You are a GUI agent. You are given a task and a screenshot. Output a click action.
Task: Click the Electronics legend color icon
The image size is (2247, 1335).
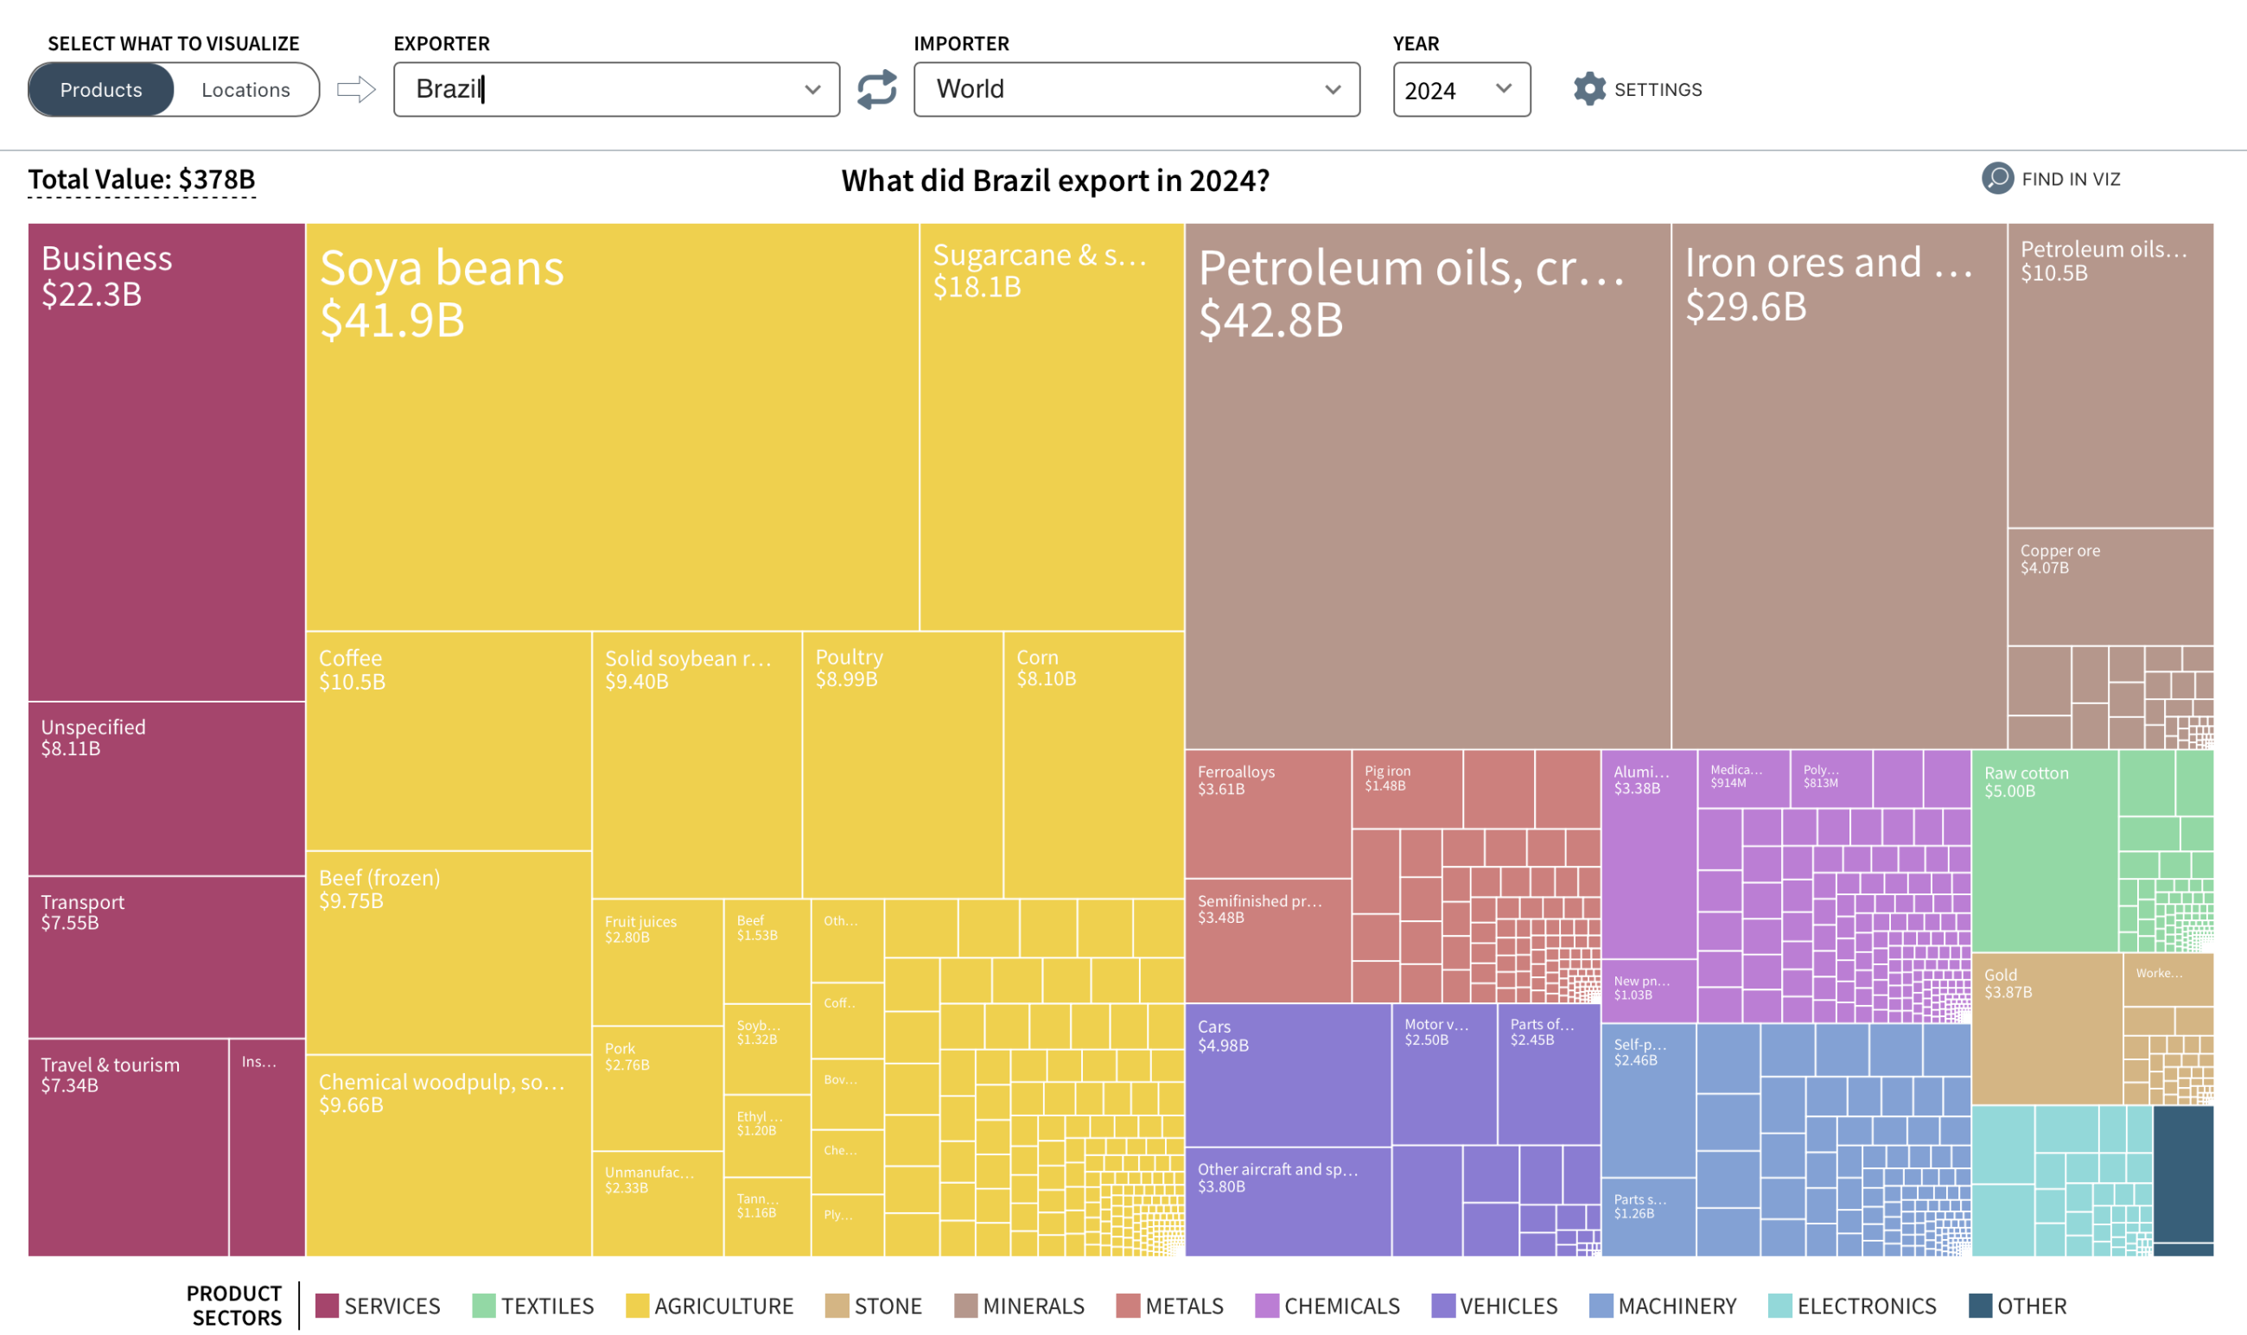(x=1779, y=1306)
